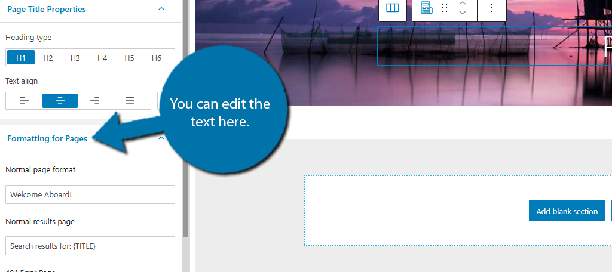
Task: Switch heading type to H6
Action: tap(157, 58)
